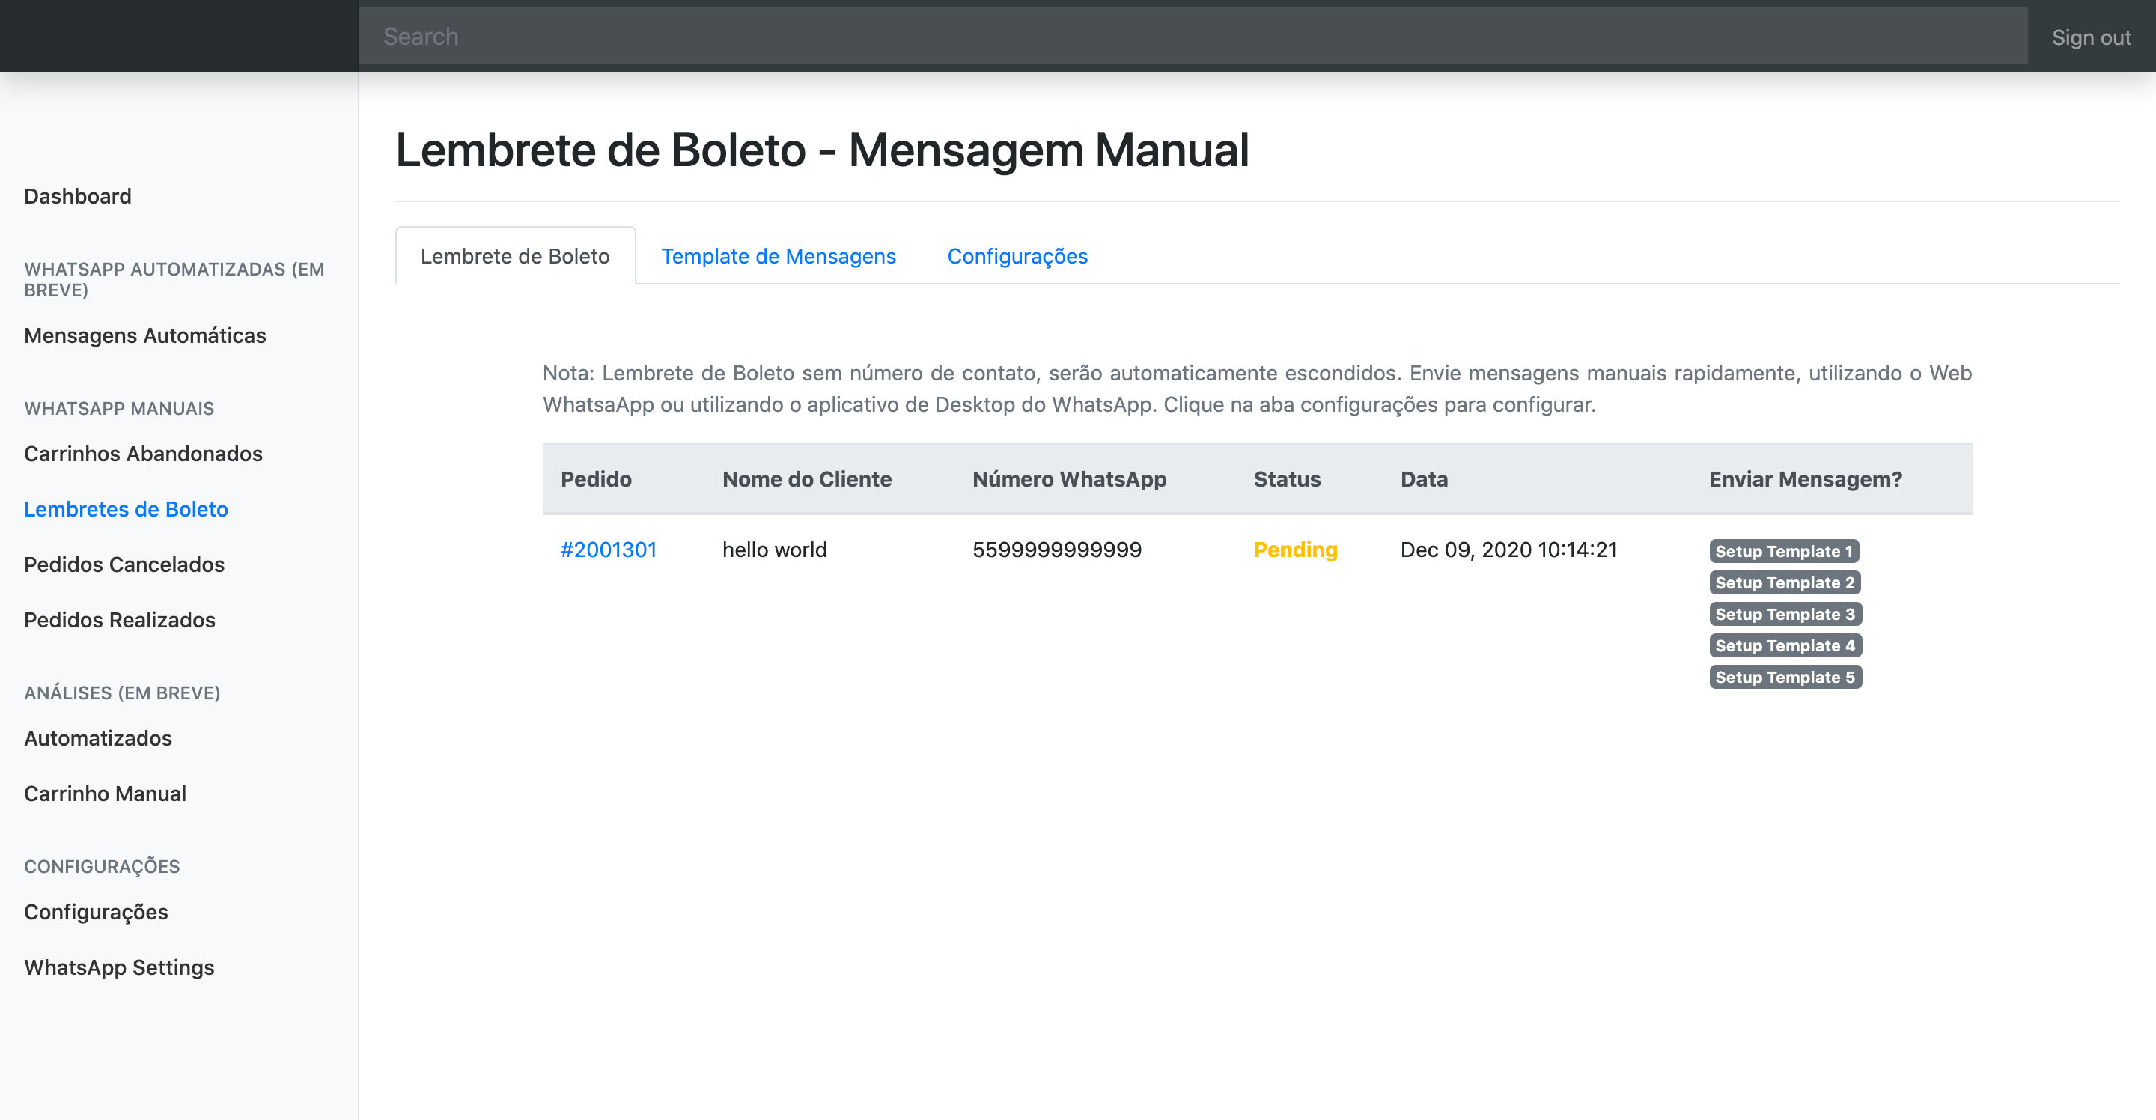Image resolution: width=2156 pixels, height=1120 pixels.
Task: Click the Sign out link
Action: click(2091, 37)
